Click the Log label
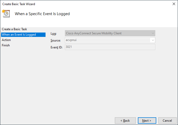Screen dimensions: 178x125 point(53,34)
